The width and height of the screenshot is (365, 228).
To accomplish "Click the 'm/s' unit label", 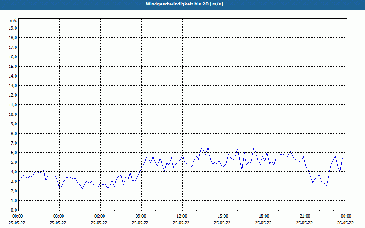I will pyautogui.click(x=14, y=21).
